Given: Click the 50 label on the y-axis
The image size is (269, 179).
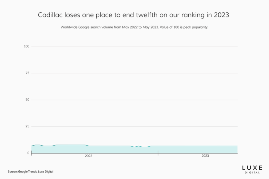Looking at the screenshot, I should tap(27, 100).
